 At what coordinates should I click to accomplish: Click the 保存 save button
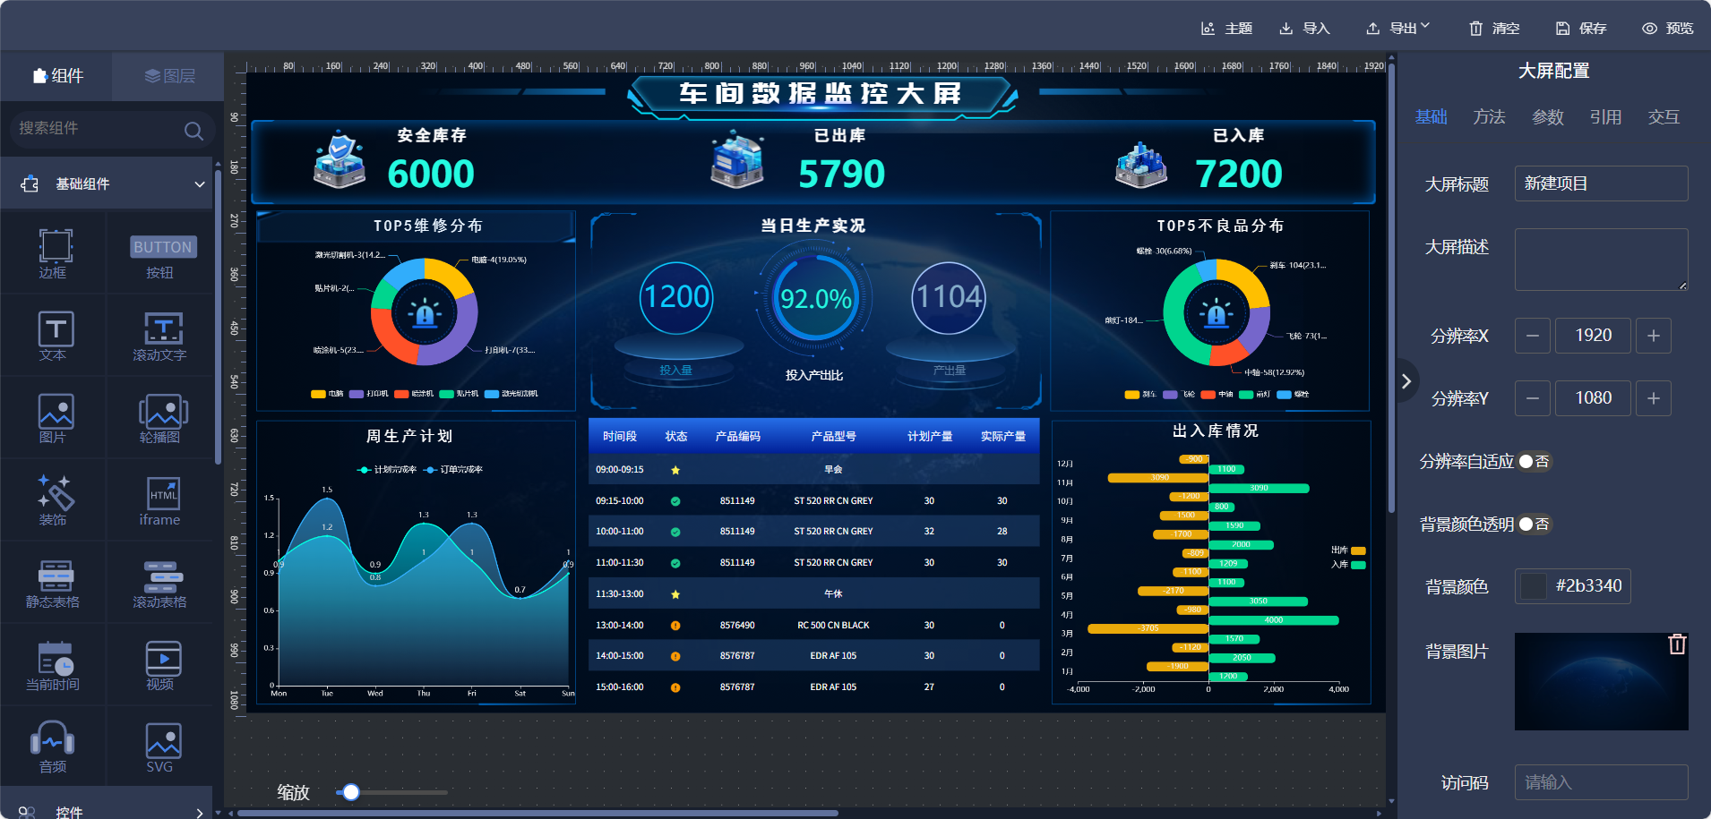tap(1581, 29)
